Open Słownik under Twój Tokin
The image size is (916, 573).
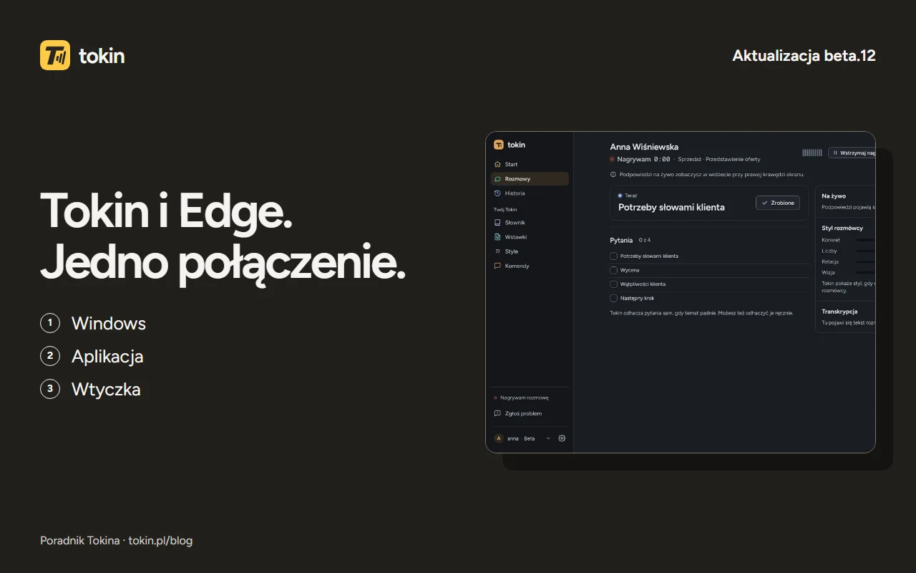tap(530, 223)
